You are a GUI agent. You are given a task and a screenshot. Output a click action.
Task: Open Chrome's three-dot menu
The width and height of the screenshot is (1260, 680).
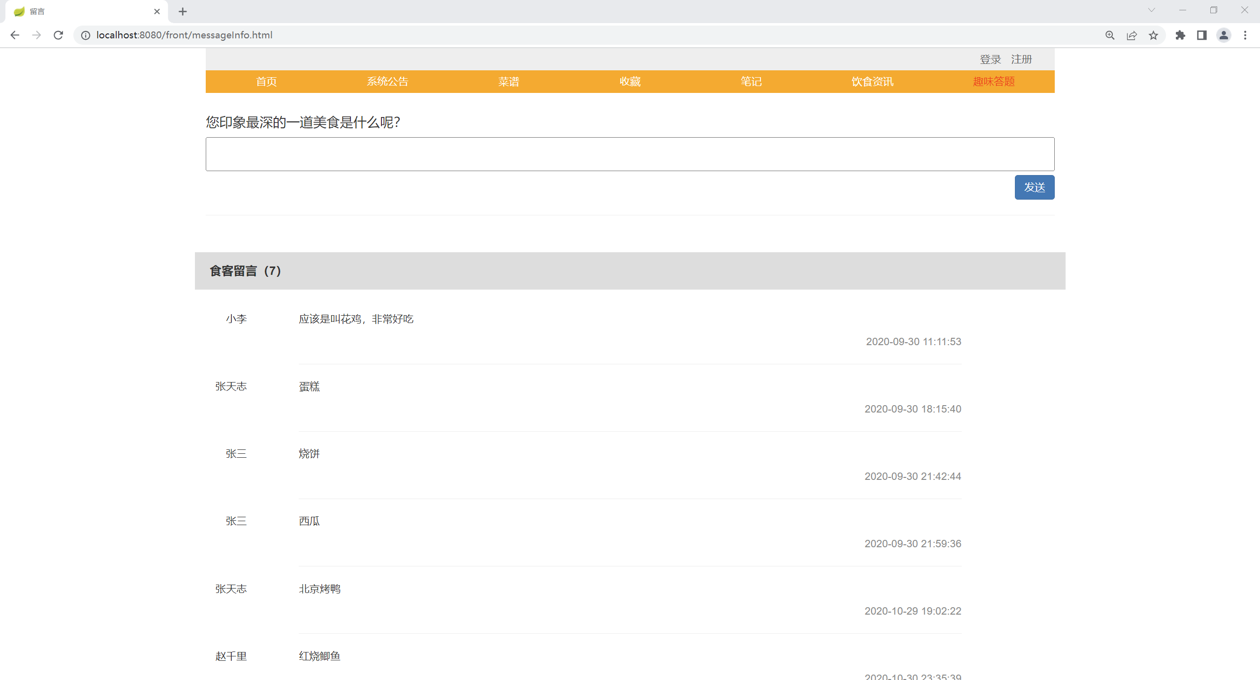(1245, 35)
